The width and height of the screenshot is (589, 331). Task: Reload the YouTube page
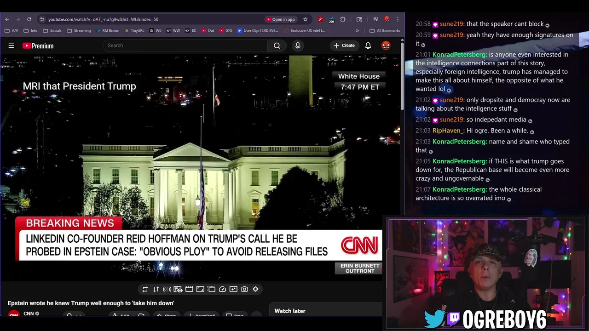(29, 19)
